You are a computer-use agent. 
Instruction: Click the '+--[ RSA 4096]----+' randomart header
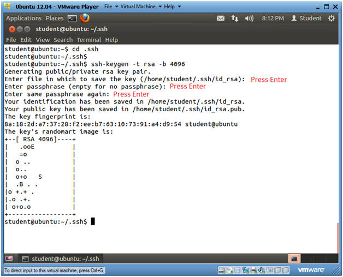40,139
